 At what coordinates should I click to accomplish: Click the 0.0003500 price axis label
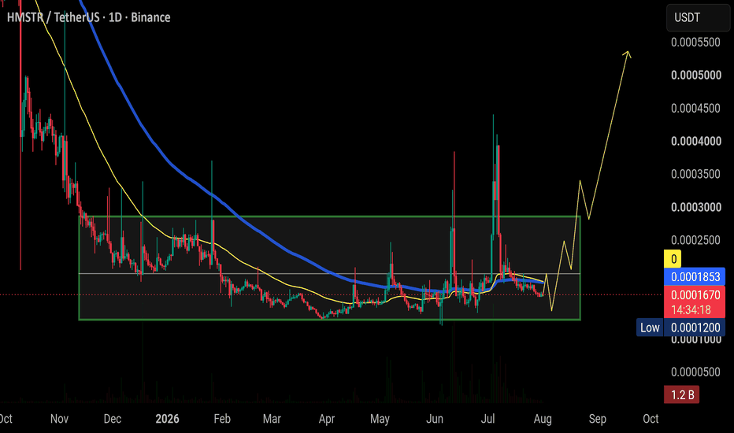[695, 174]
